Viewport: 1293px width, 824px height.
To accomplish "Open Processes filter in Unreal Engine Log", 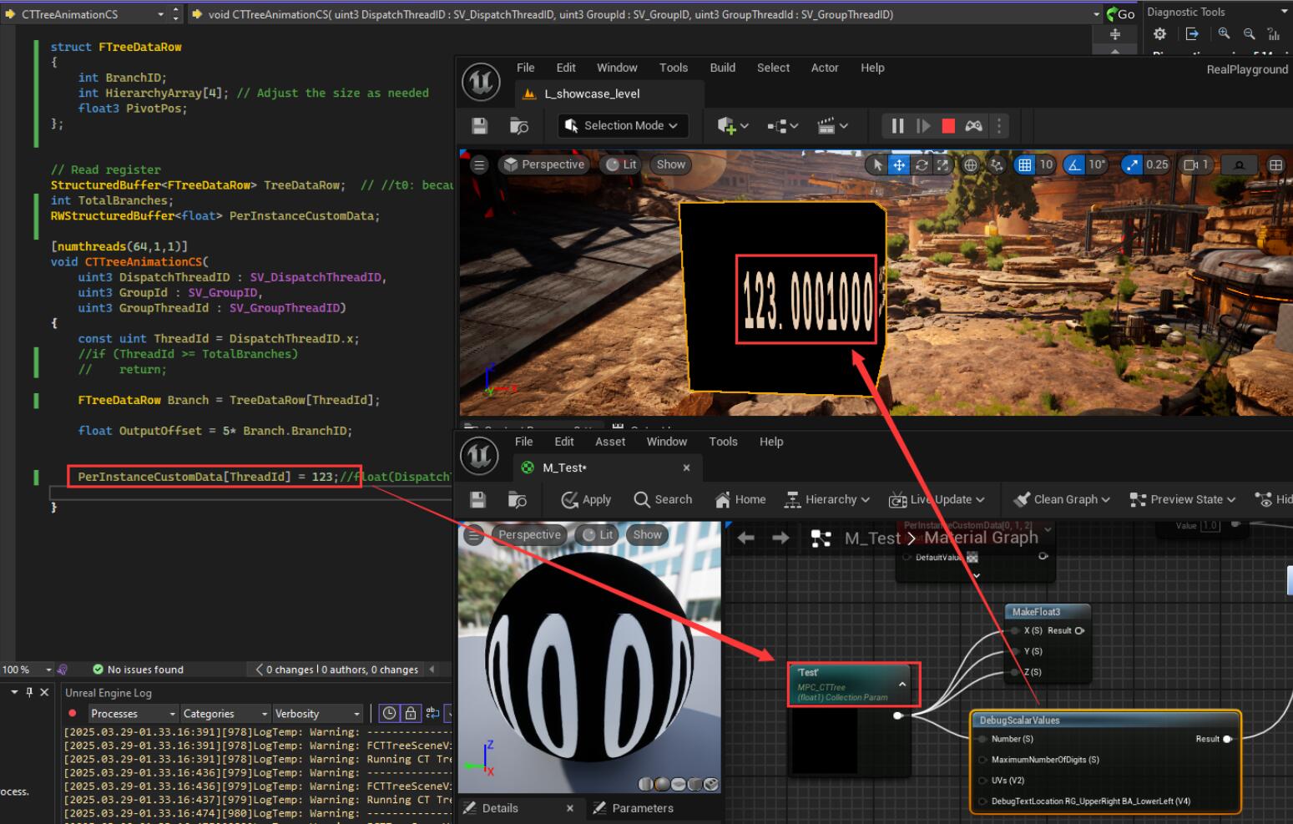I will point(134,714).
